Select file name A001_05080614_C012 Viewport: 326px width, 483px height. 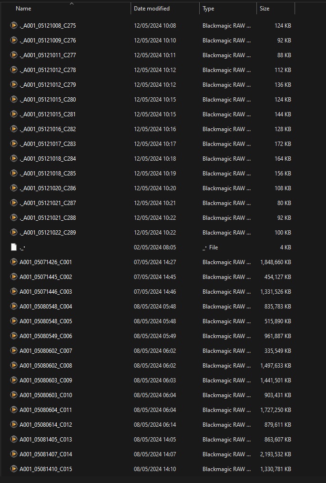[46, 425]
